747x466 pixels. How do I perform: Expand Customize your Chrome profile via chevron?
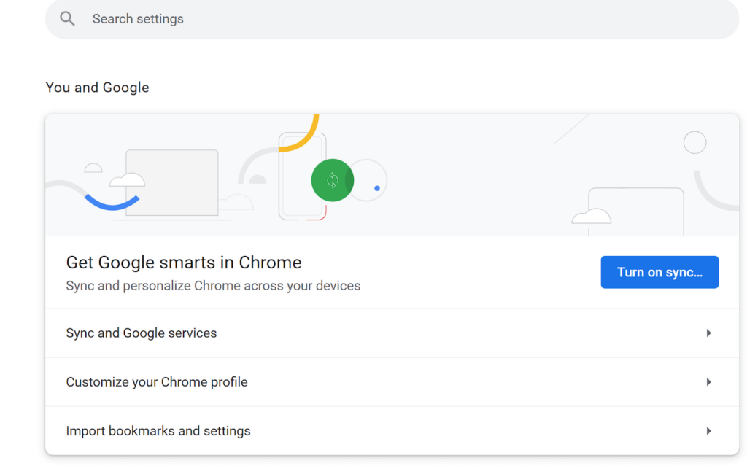(x=708, y=381)
